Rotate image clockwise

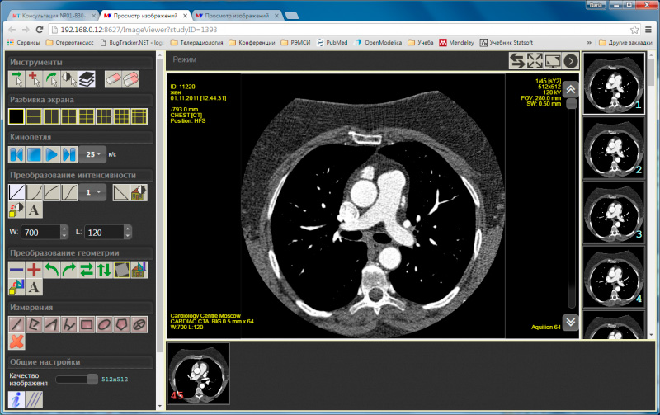pyautogui.click(x=69, y=270)
